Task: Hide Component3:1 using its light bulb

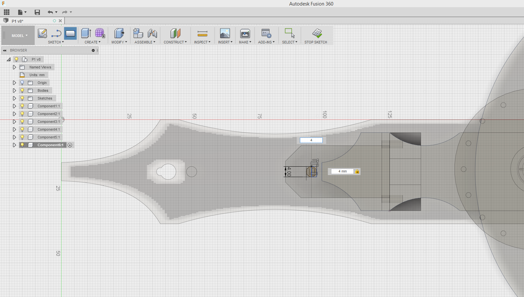Action: point(22,122)
